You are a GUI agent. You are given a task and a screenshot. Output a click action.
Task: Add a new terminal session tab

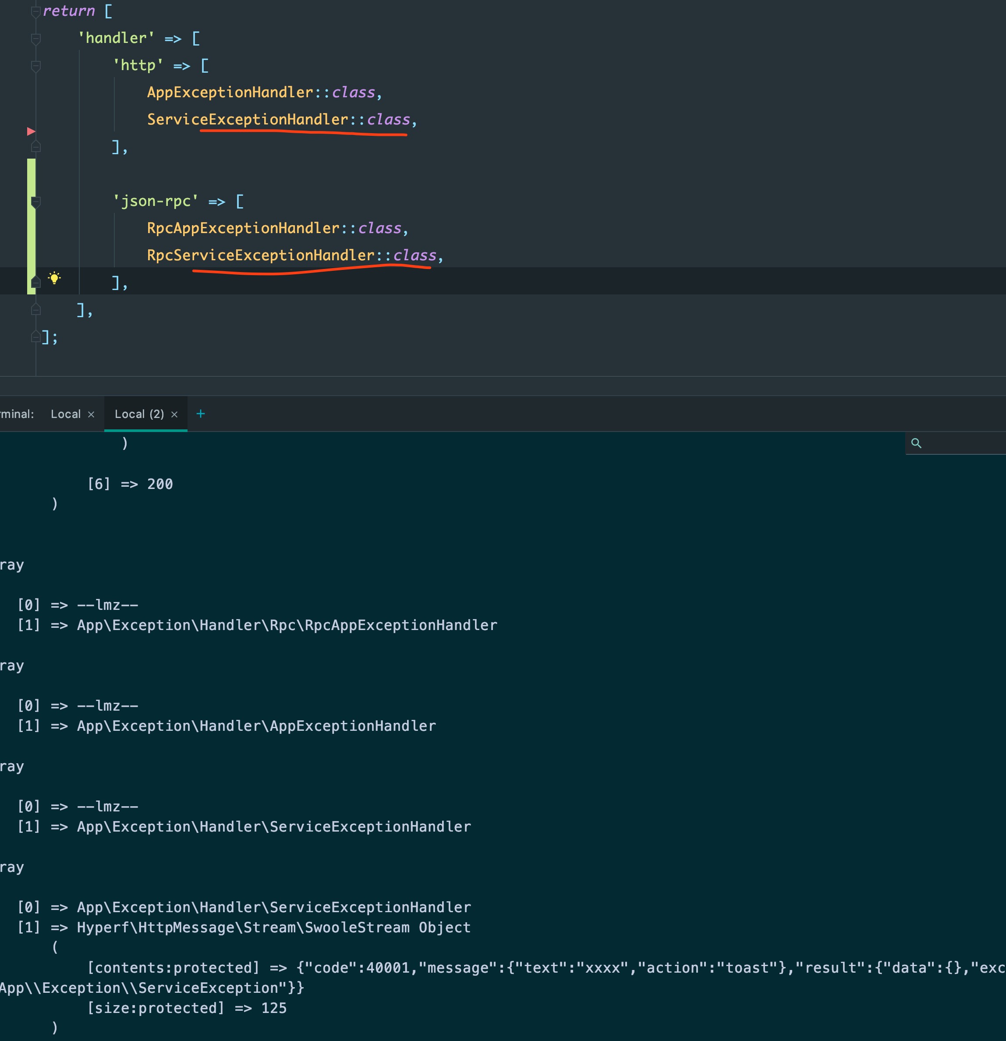[201, 414]
